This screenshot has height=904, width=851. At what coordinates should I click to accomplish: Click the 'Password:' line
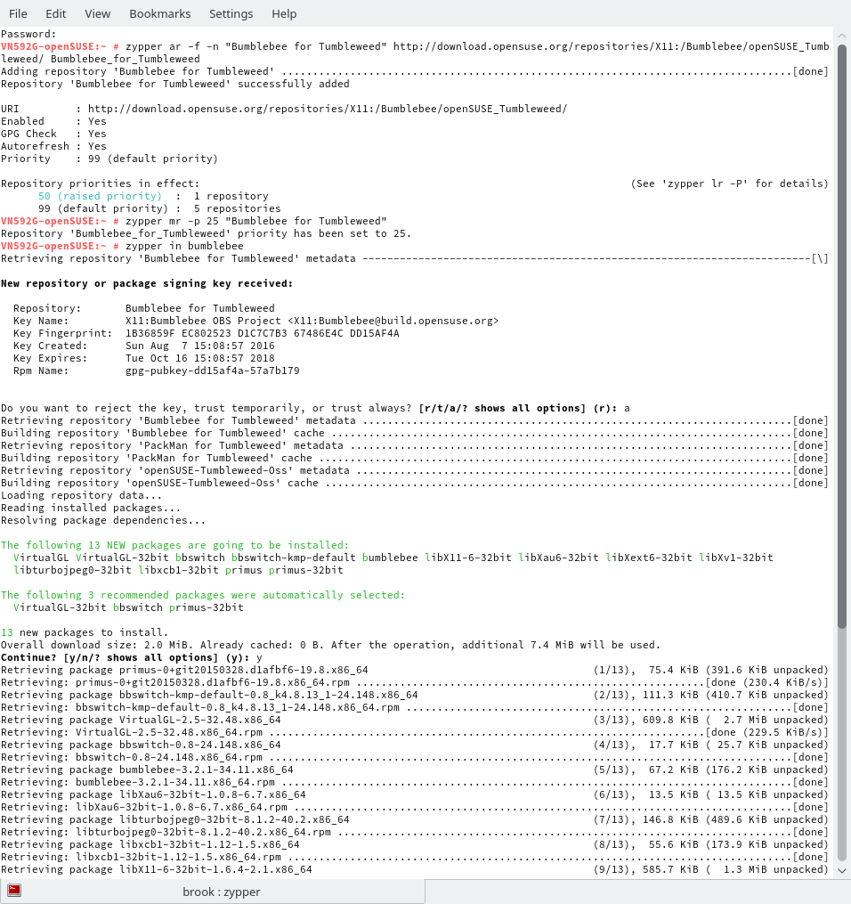tap(28, 34)
